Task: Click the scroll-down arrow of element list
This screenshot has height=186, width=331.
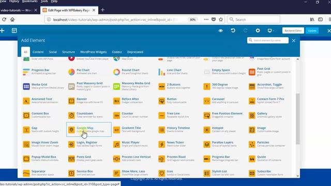Action: click(298, 176)
